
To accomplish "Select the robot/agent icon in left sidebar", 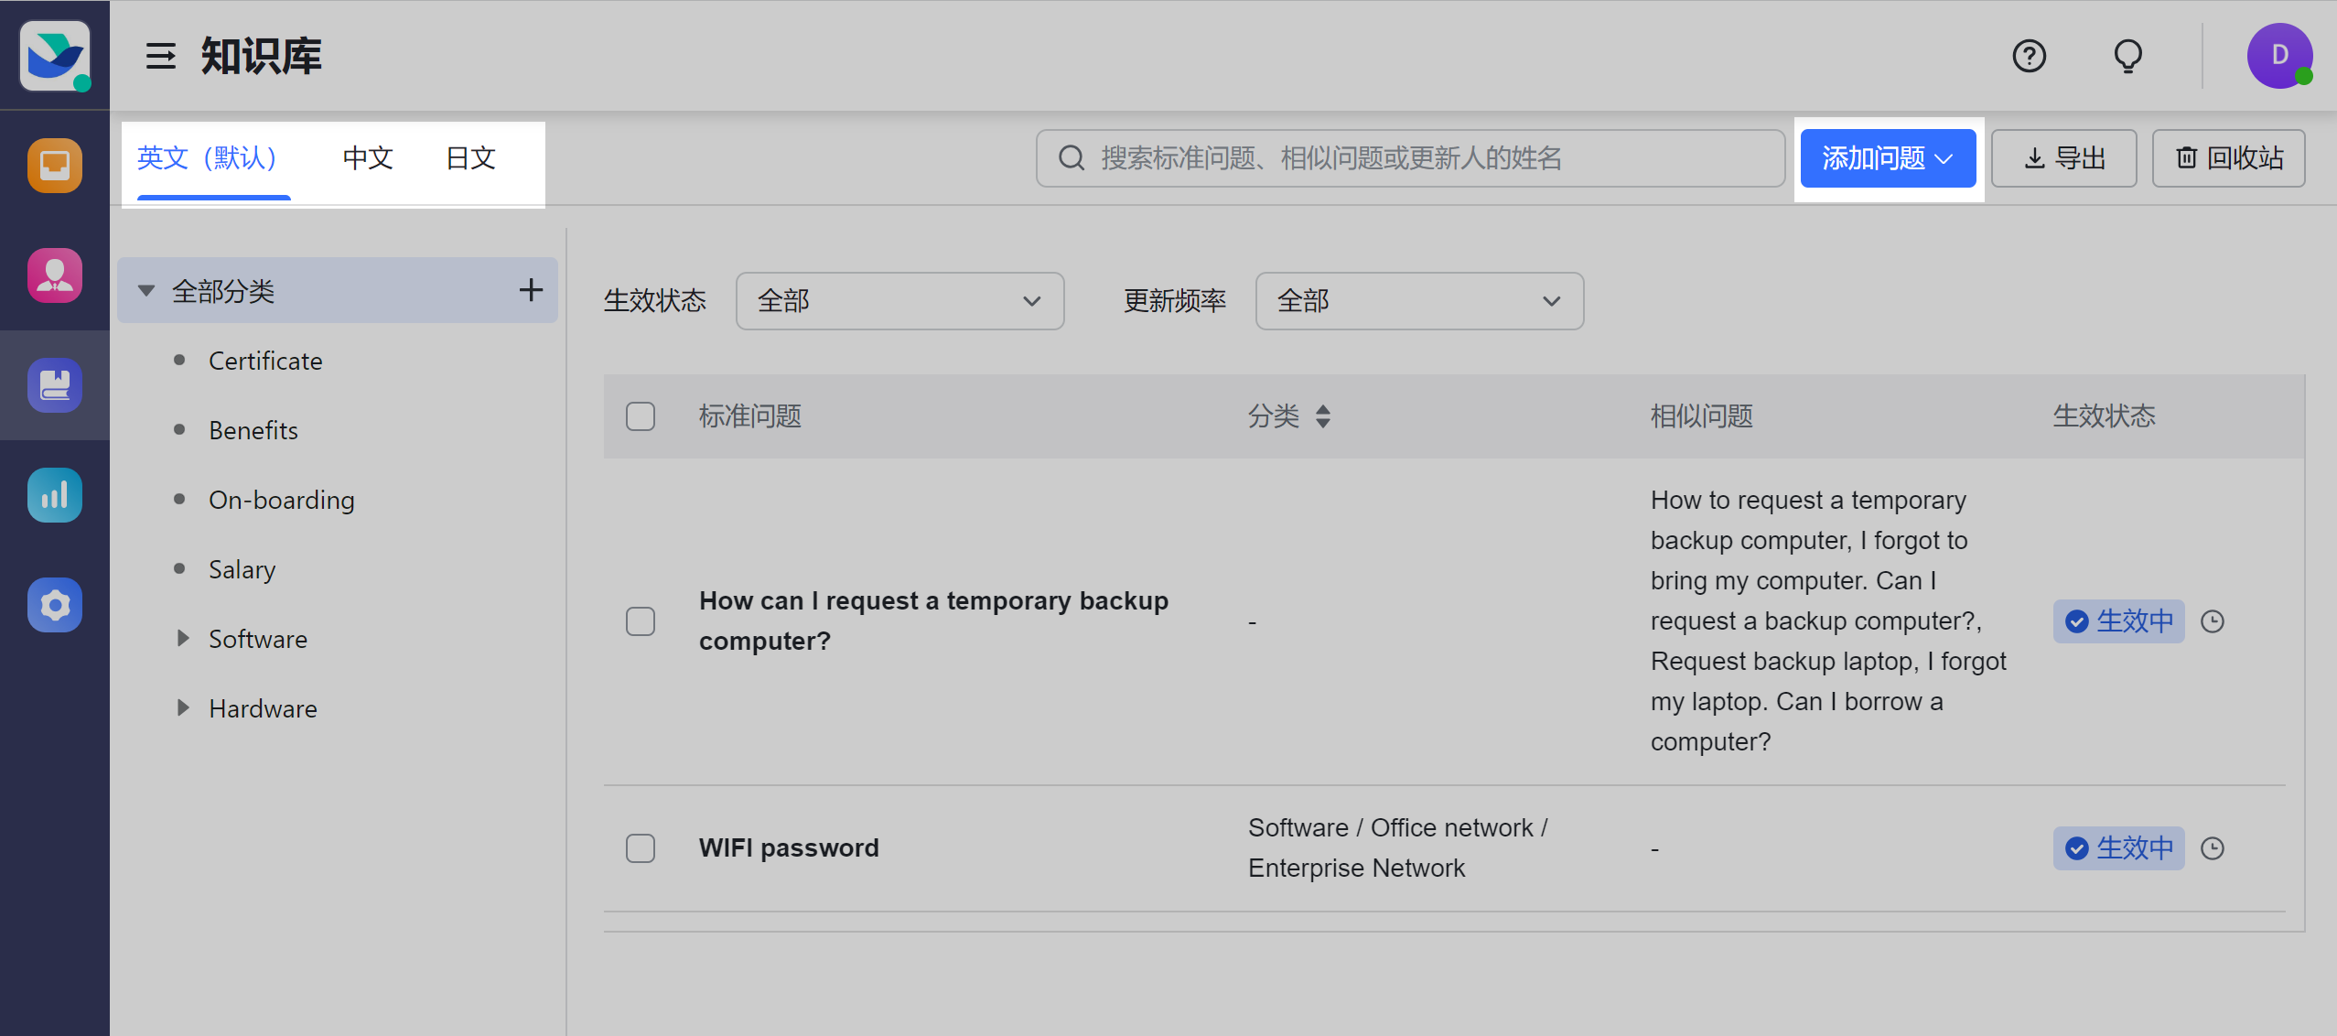I will click(54, 166).
